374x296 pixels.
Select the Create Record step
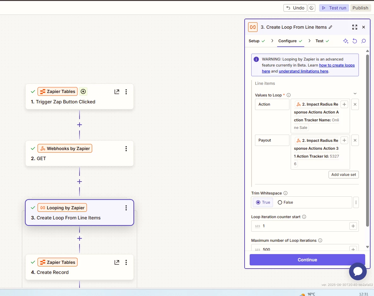pyautogui.click(x=80, y=267)
